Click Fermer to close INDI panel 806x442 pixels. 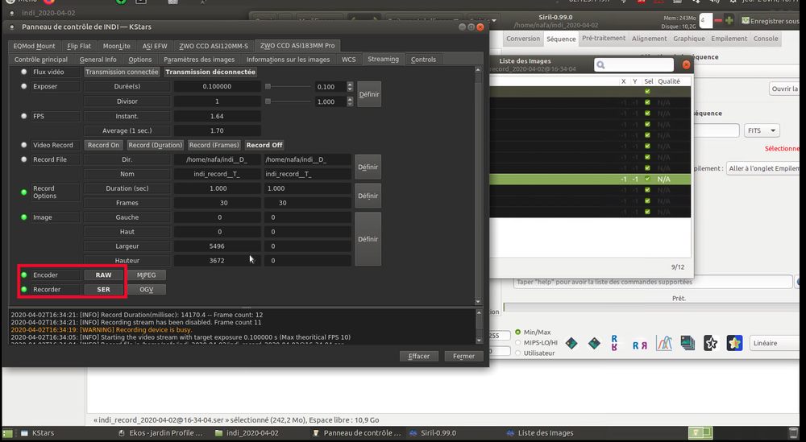pos(463,356)
